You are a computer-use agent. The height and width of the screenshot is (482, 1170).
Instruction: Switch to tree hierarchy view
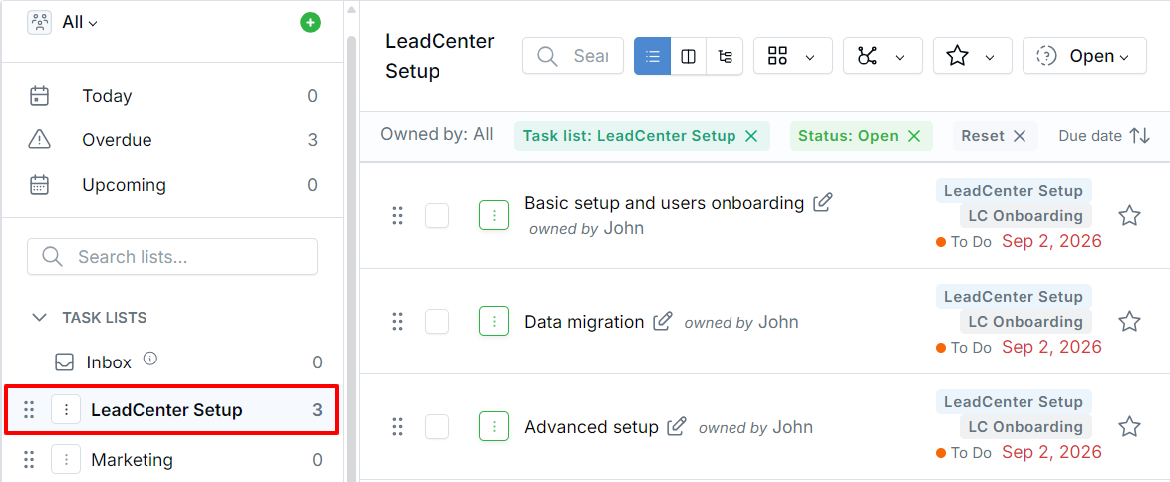pos(725,56)
